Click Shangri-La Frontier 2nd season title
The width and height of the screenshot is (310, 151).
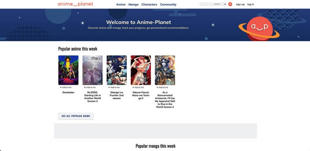(117, 95)
